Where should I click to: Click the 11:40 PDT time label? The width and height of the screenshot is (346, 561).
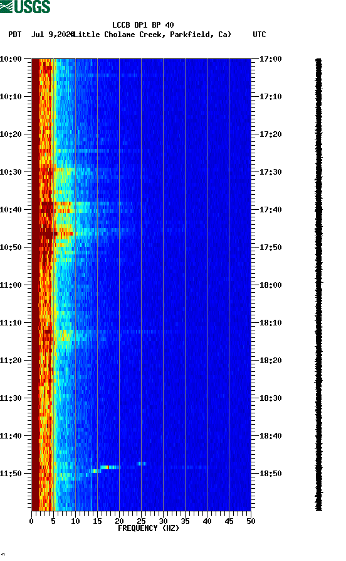coord(11,436)
